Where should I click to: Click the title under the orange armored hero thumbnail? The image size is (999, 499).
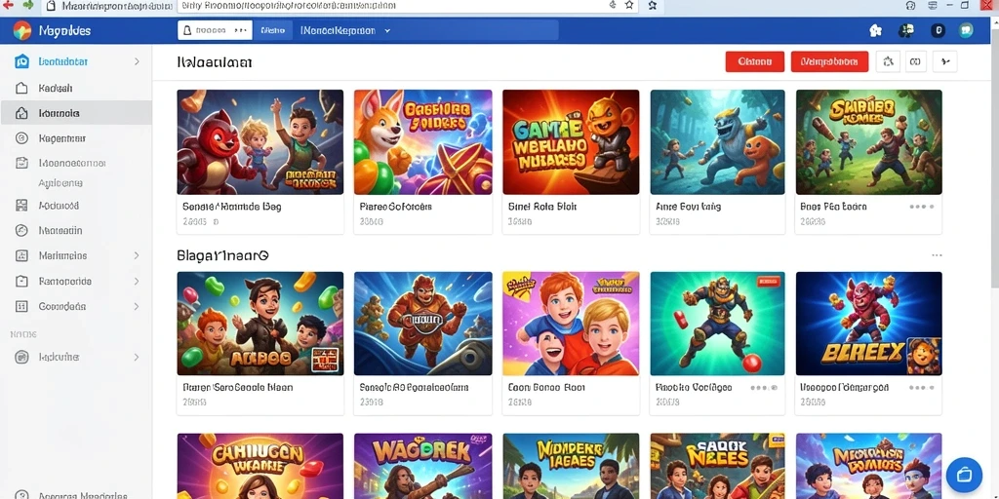click(414, 387)
